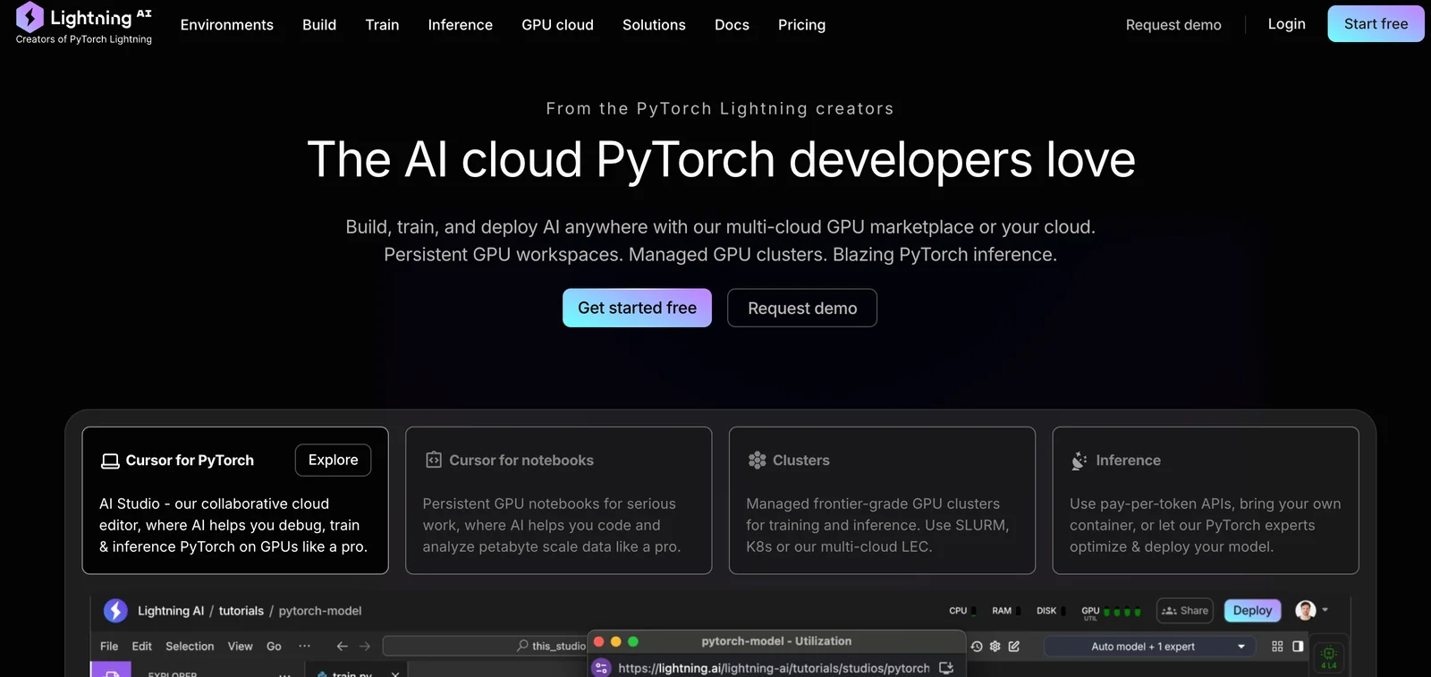Click the Clusters nodes icon
Screen dimensions: 1431x677
point(758,460)
